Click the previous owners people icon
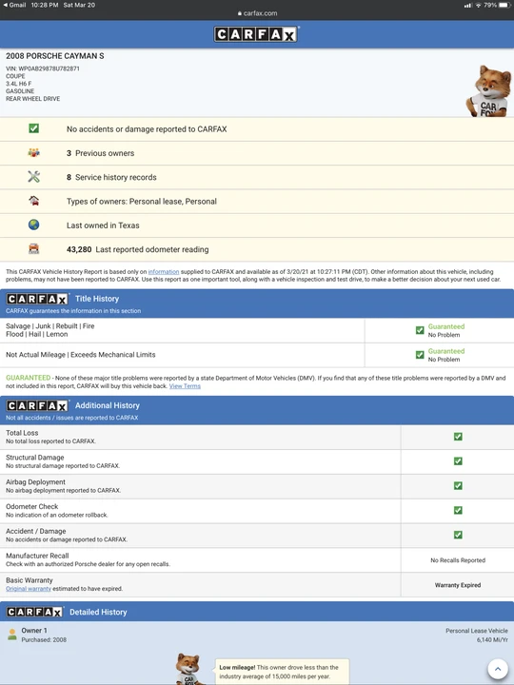This screenshot has width=514, height=685. 33,152
